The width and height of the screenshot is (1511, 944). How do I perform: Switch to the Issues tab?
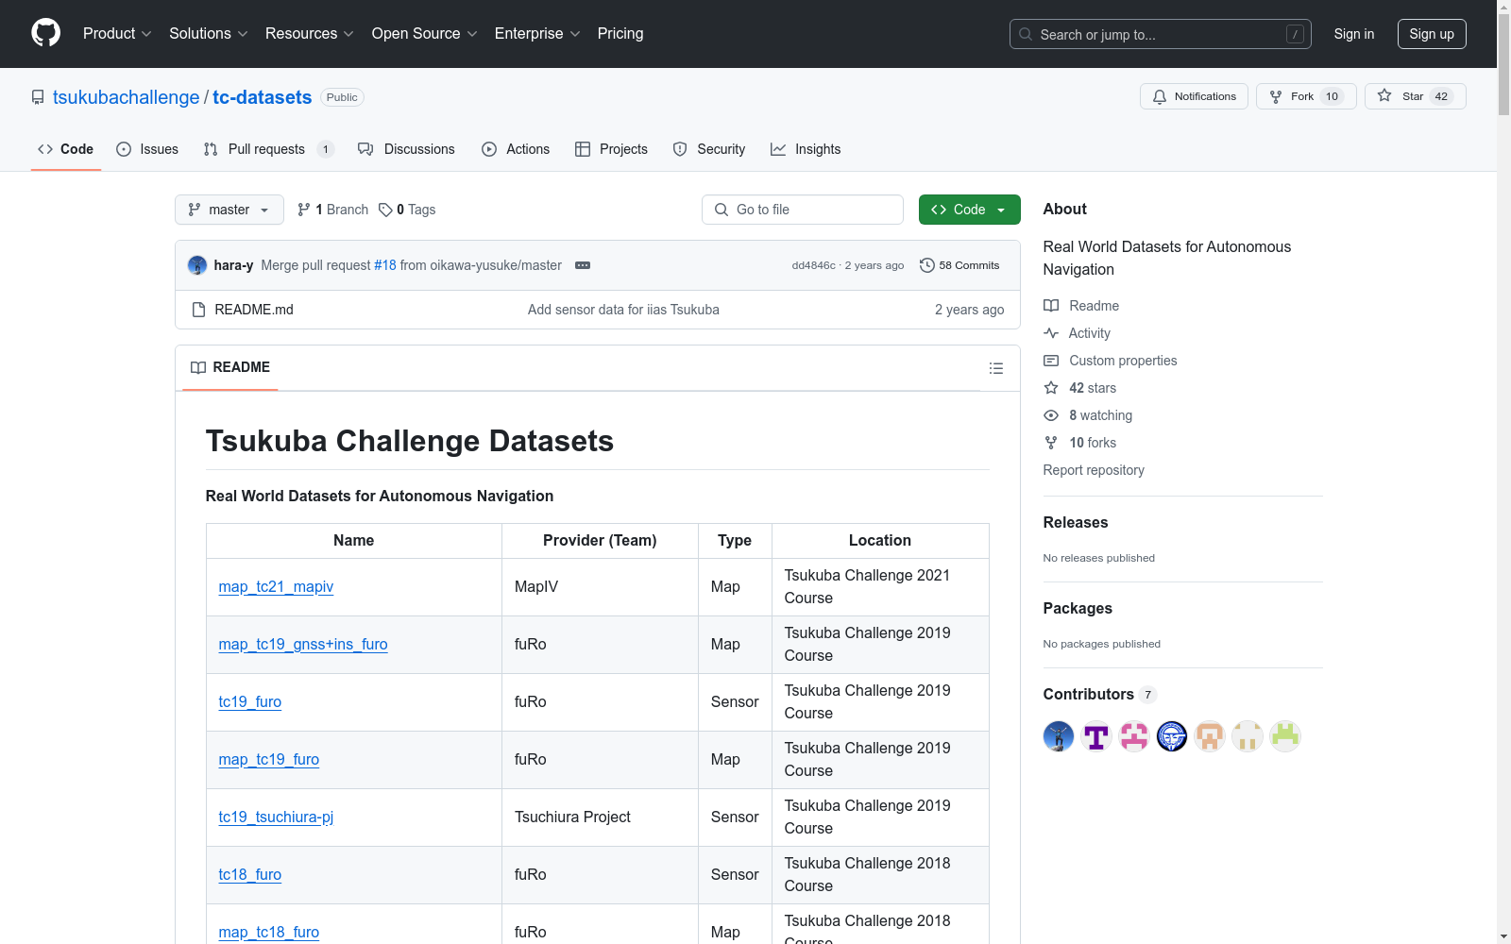click(x=147, y=149)
